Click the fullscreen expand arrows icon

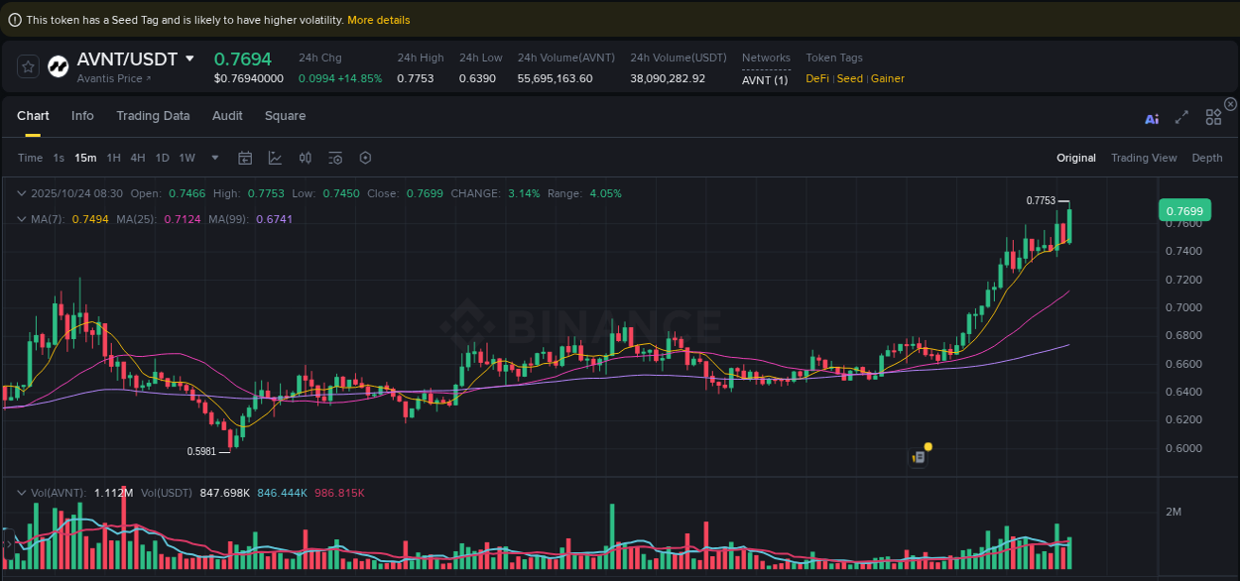pos(1181,117)
